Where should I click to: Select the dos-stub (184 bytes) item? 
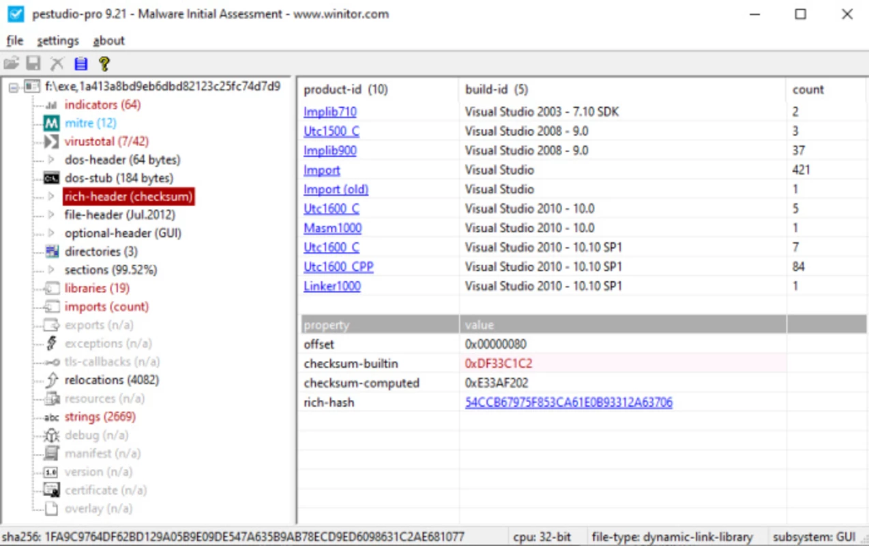[119, 178]
